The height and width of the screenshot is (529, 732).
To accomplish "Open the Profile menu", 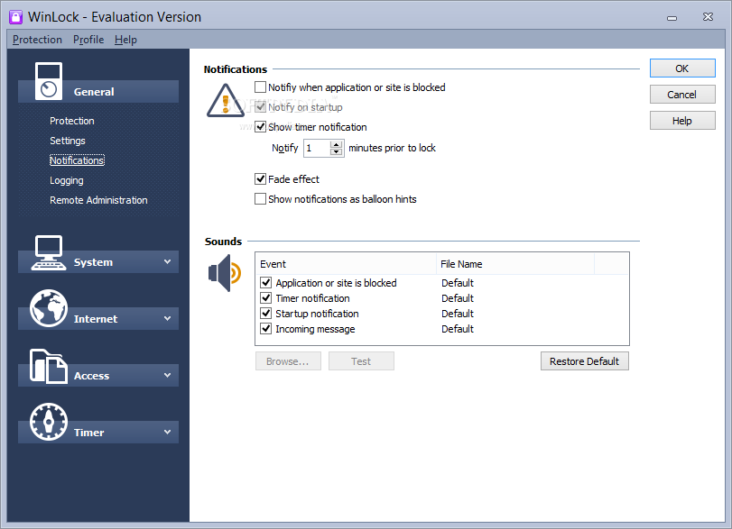I will point(88,40).
